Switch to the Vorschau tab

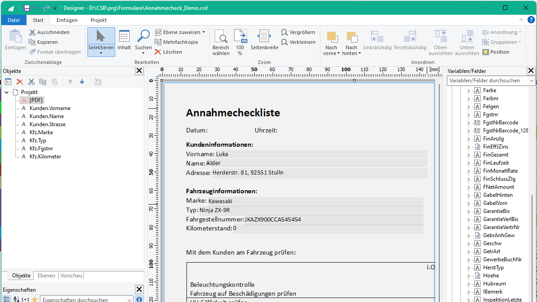pos(71,276)
